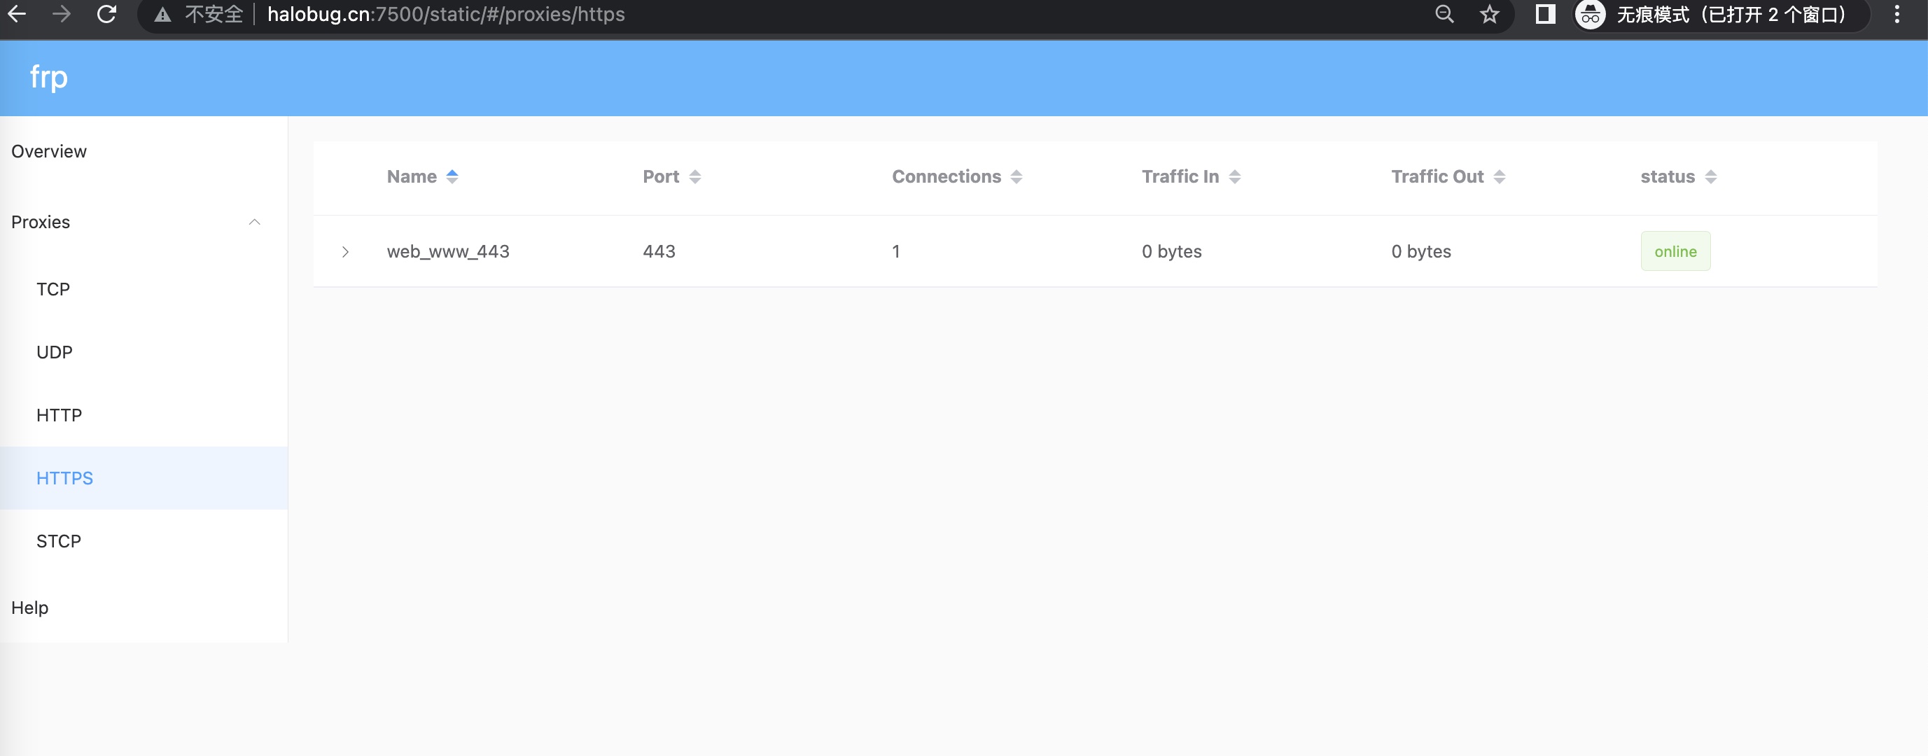The width and height of the screenshot is (1928, 756).
Task: Click the sort arrows beside Connections
Action: point(1017,176)
